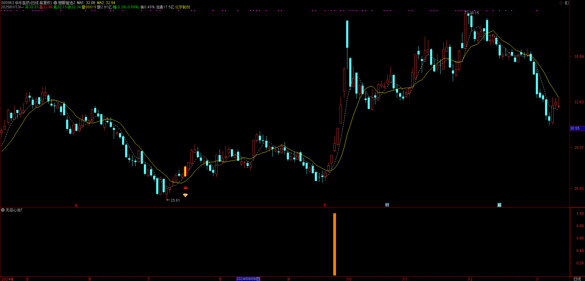Open the 慧眼智选Z indicator dropdown arrow
Viewport: 585px width, 281px height.
coord(55,3)
